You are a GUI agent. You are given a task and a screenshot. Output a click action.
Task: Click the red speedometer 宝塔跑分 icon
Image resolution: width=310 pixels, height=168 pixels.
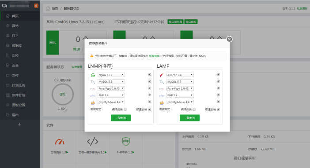click(60, 142)
